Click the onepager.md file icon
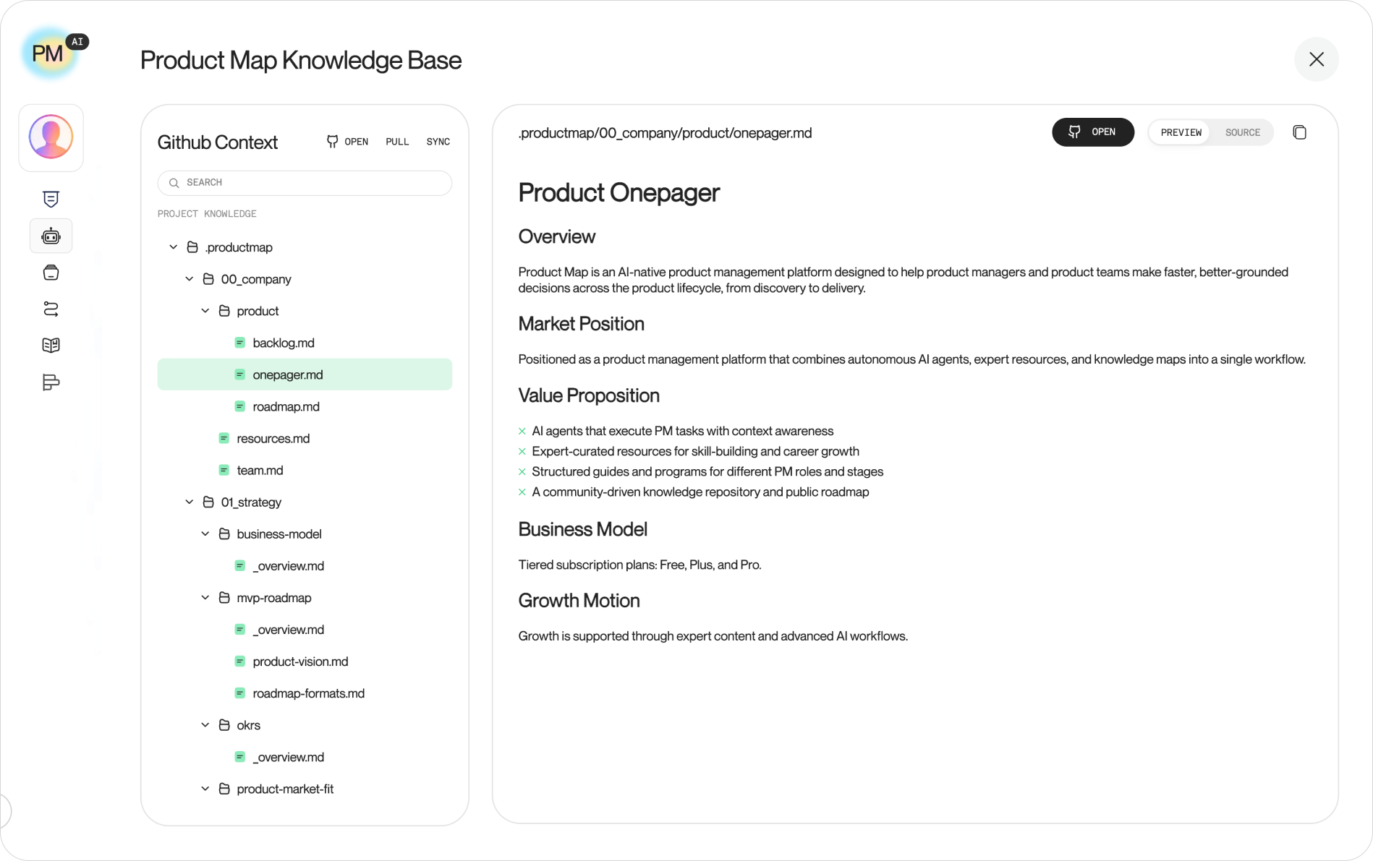Viewport: 1373px width, 861px height. [240, 374]
